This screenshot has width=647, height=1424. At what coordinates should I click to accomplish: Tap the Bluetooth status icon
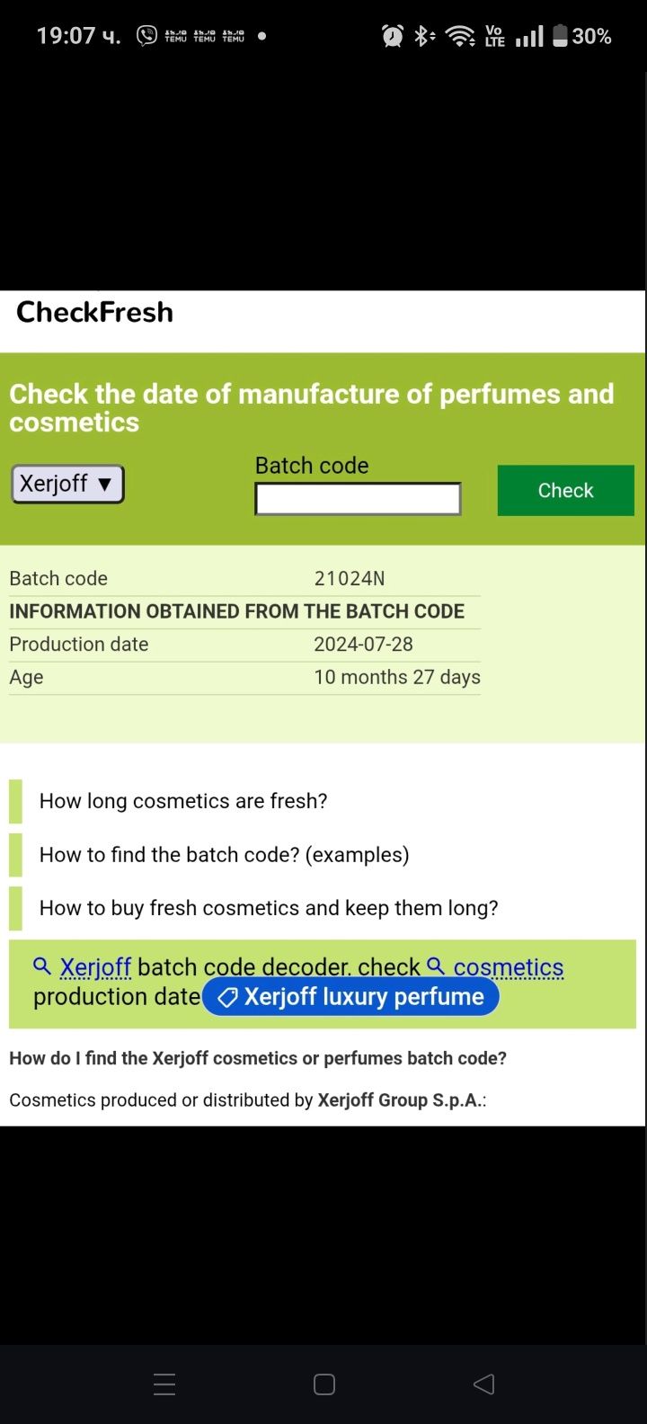coord(424,36)
